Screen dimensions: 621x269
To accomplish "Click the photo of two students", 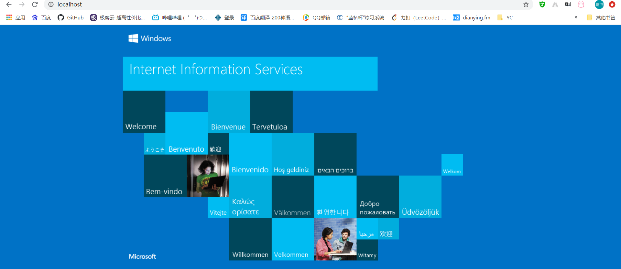I will (335, 239).
